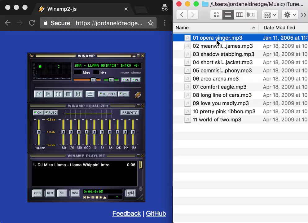This screenshot has width=308, height=223.
Task: Switch Finder to cover flow view
Action: coord(251,15)
